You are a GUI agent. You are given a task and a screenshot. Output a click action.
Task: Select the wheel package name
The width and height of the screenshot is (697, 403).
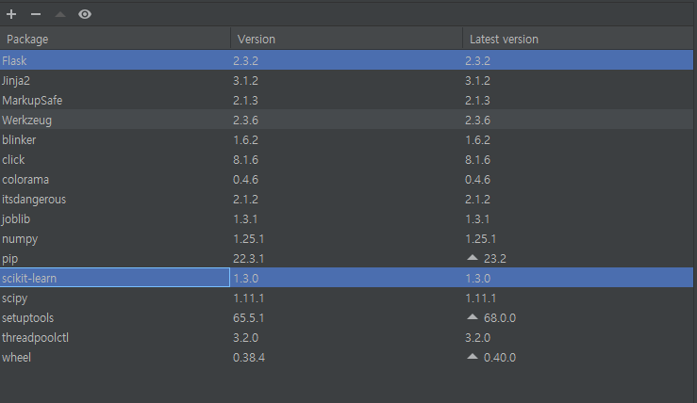[x=16, y=357]
